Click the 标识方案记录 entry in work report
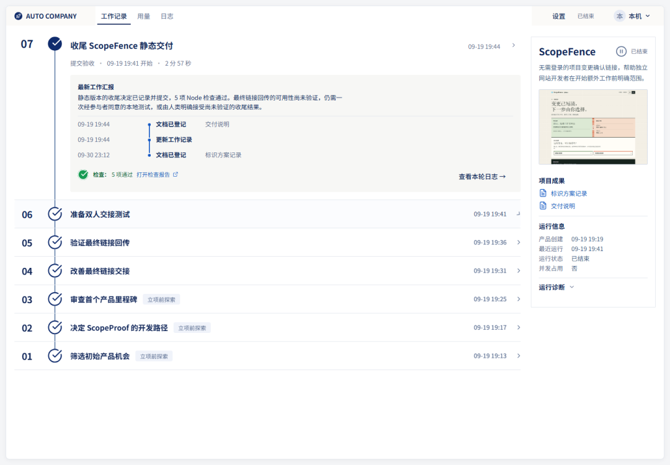Screen dimensions: 670x465 (x=223, y=155)
